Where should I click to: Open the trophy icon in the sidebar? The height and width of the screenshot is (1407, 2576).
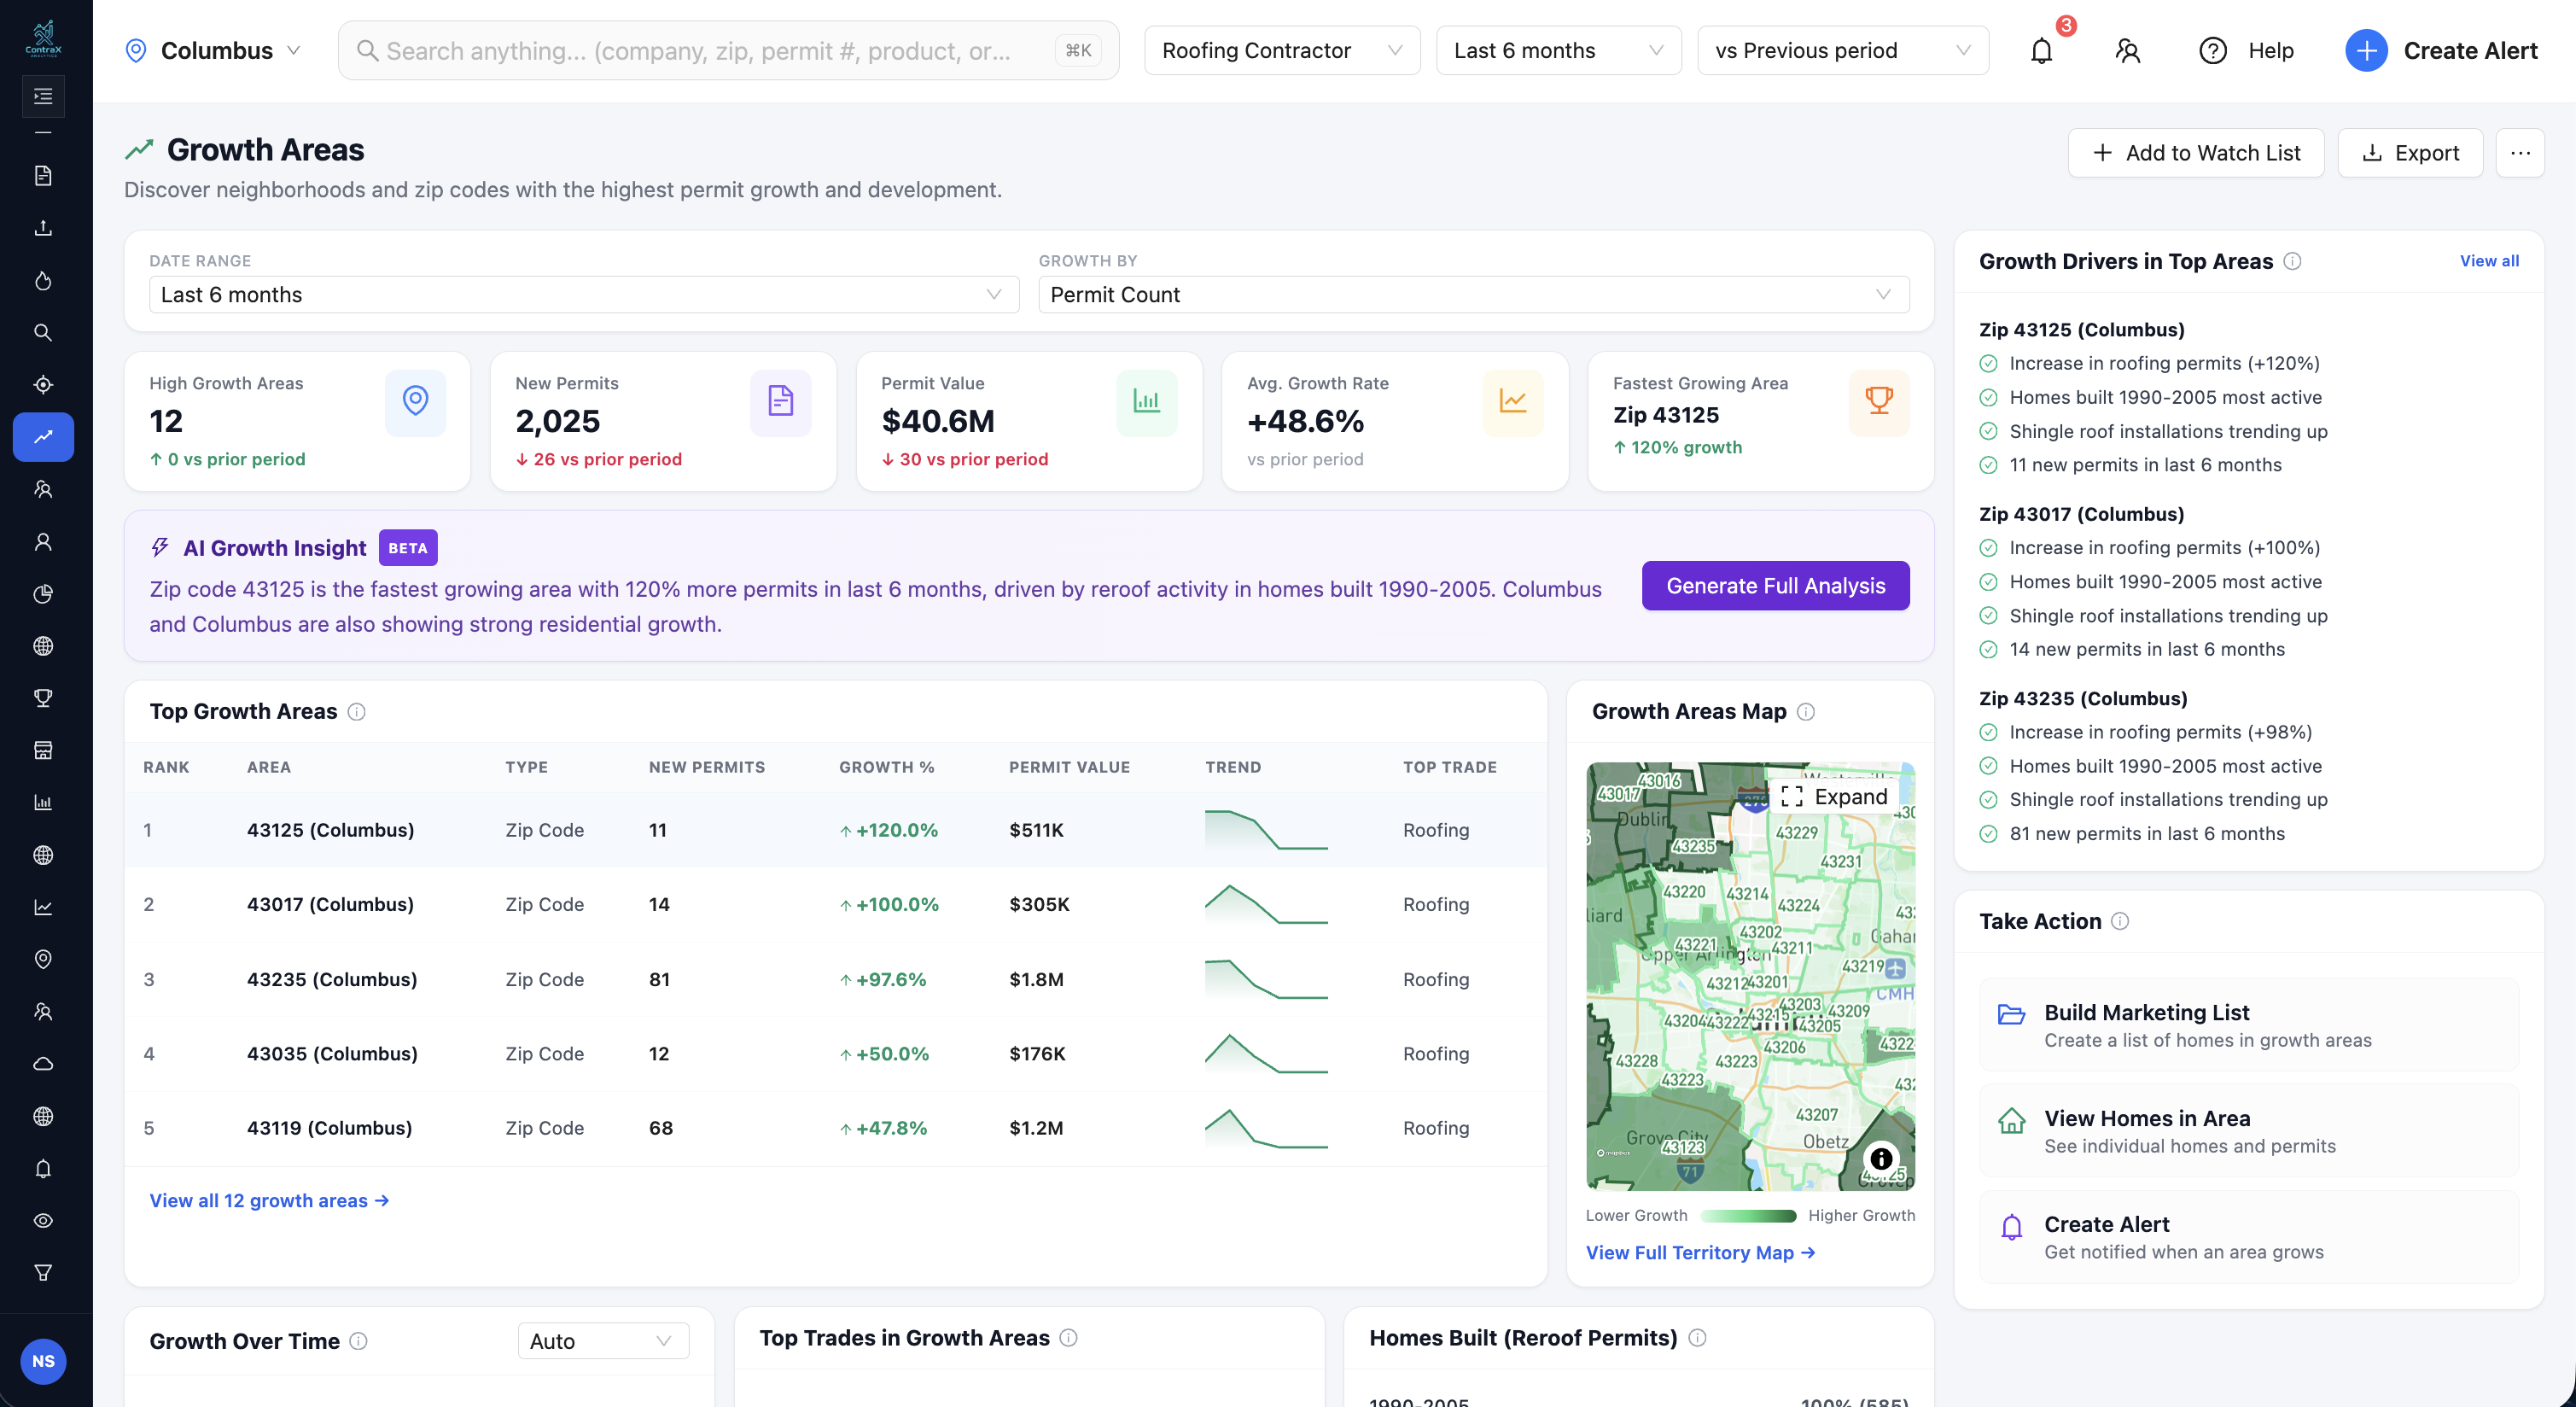(x=43, y=697)
